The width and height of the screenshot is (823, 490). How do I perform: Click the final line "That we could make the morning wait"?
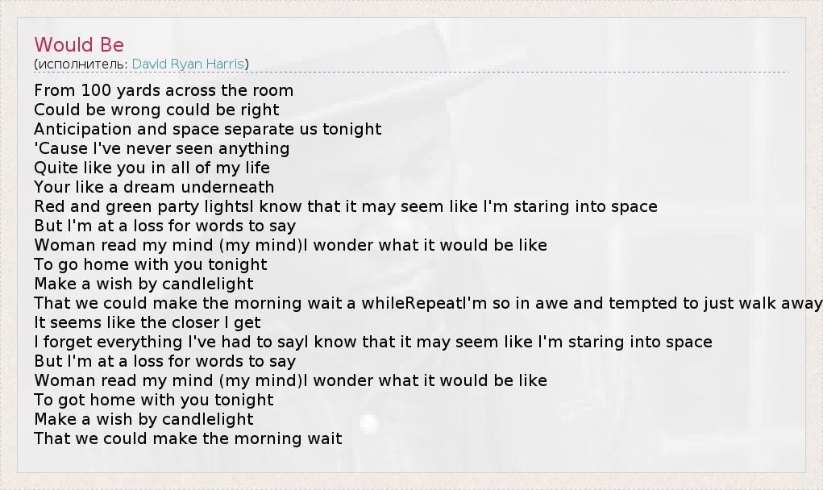click(188, 438)
